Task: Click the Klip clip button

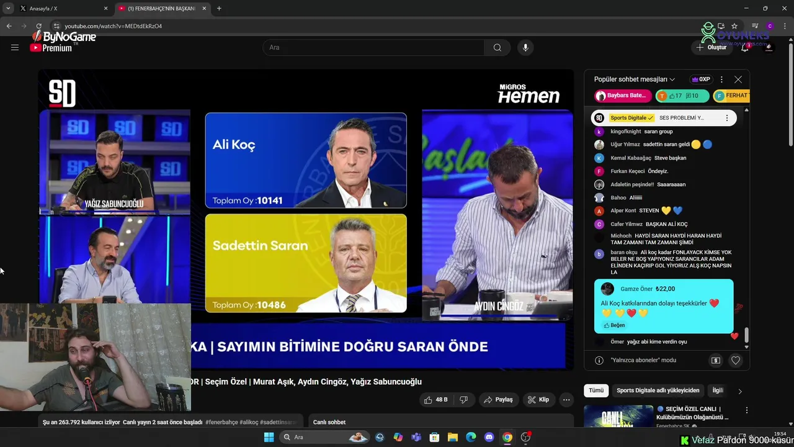Action: 538,400
